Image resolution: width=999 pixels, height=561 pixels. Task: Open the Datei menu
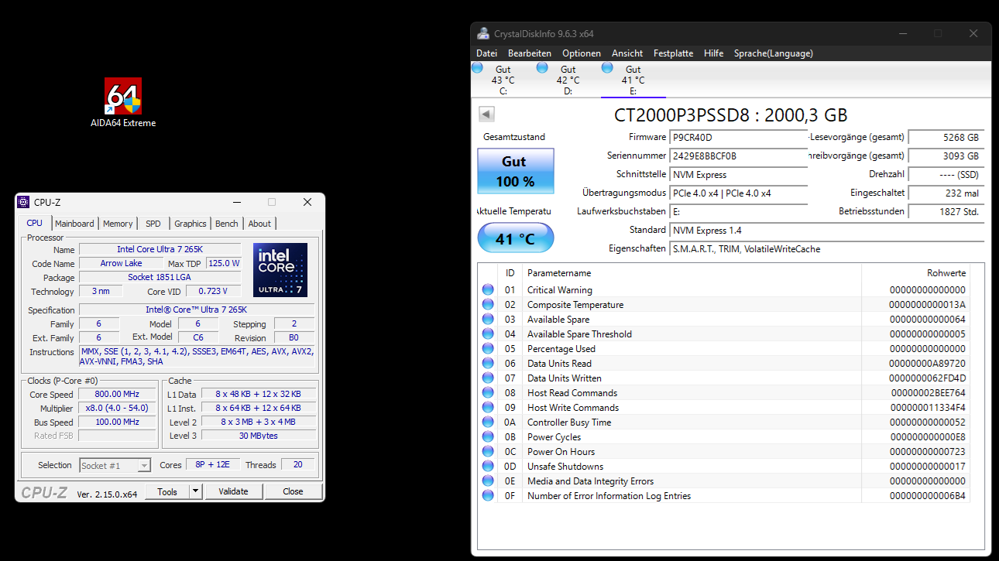tap(486, 53)
